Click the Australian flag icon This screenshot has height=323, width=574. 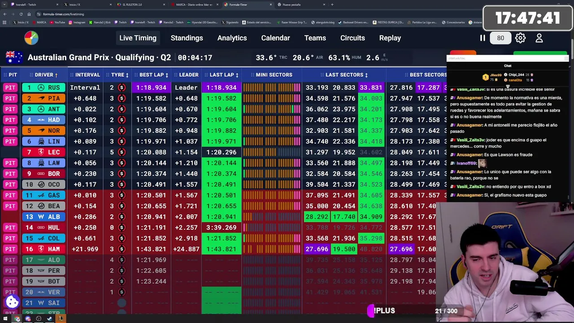coord(14,57)
